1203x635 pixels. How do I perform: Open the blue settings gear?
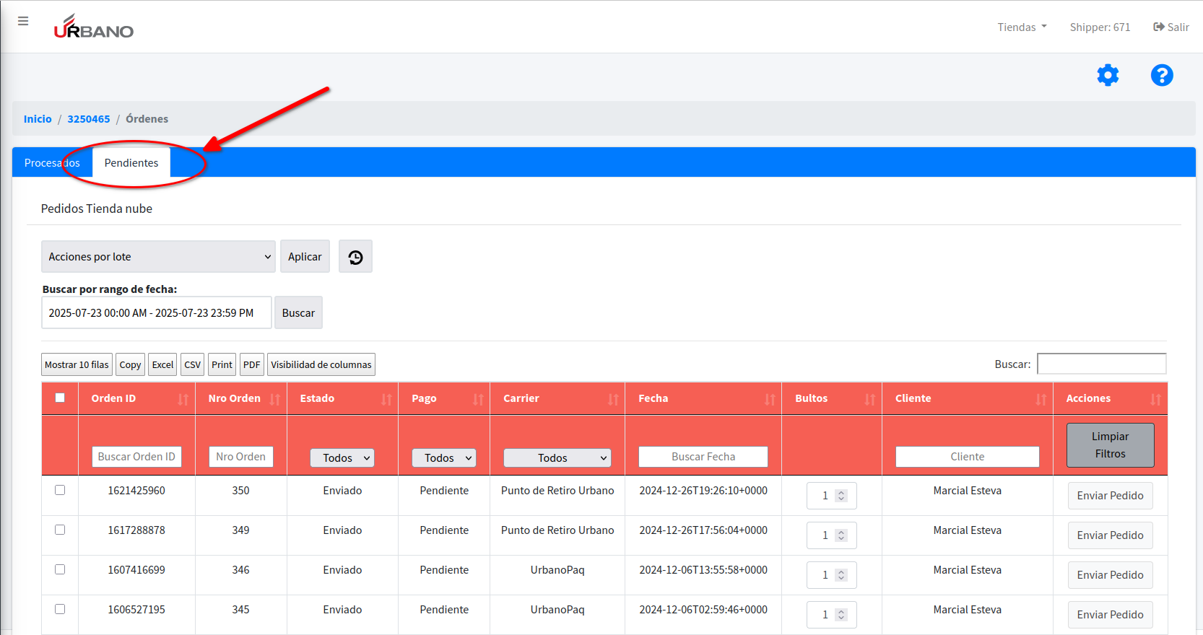pos(1107,75)
